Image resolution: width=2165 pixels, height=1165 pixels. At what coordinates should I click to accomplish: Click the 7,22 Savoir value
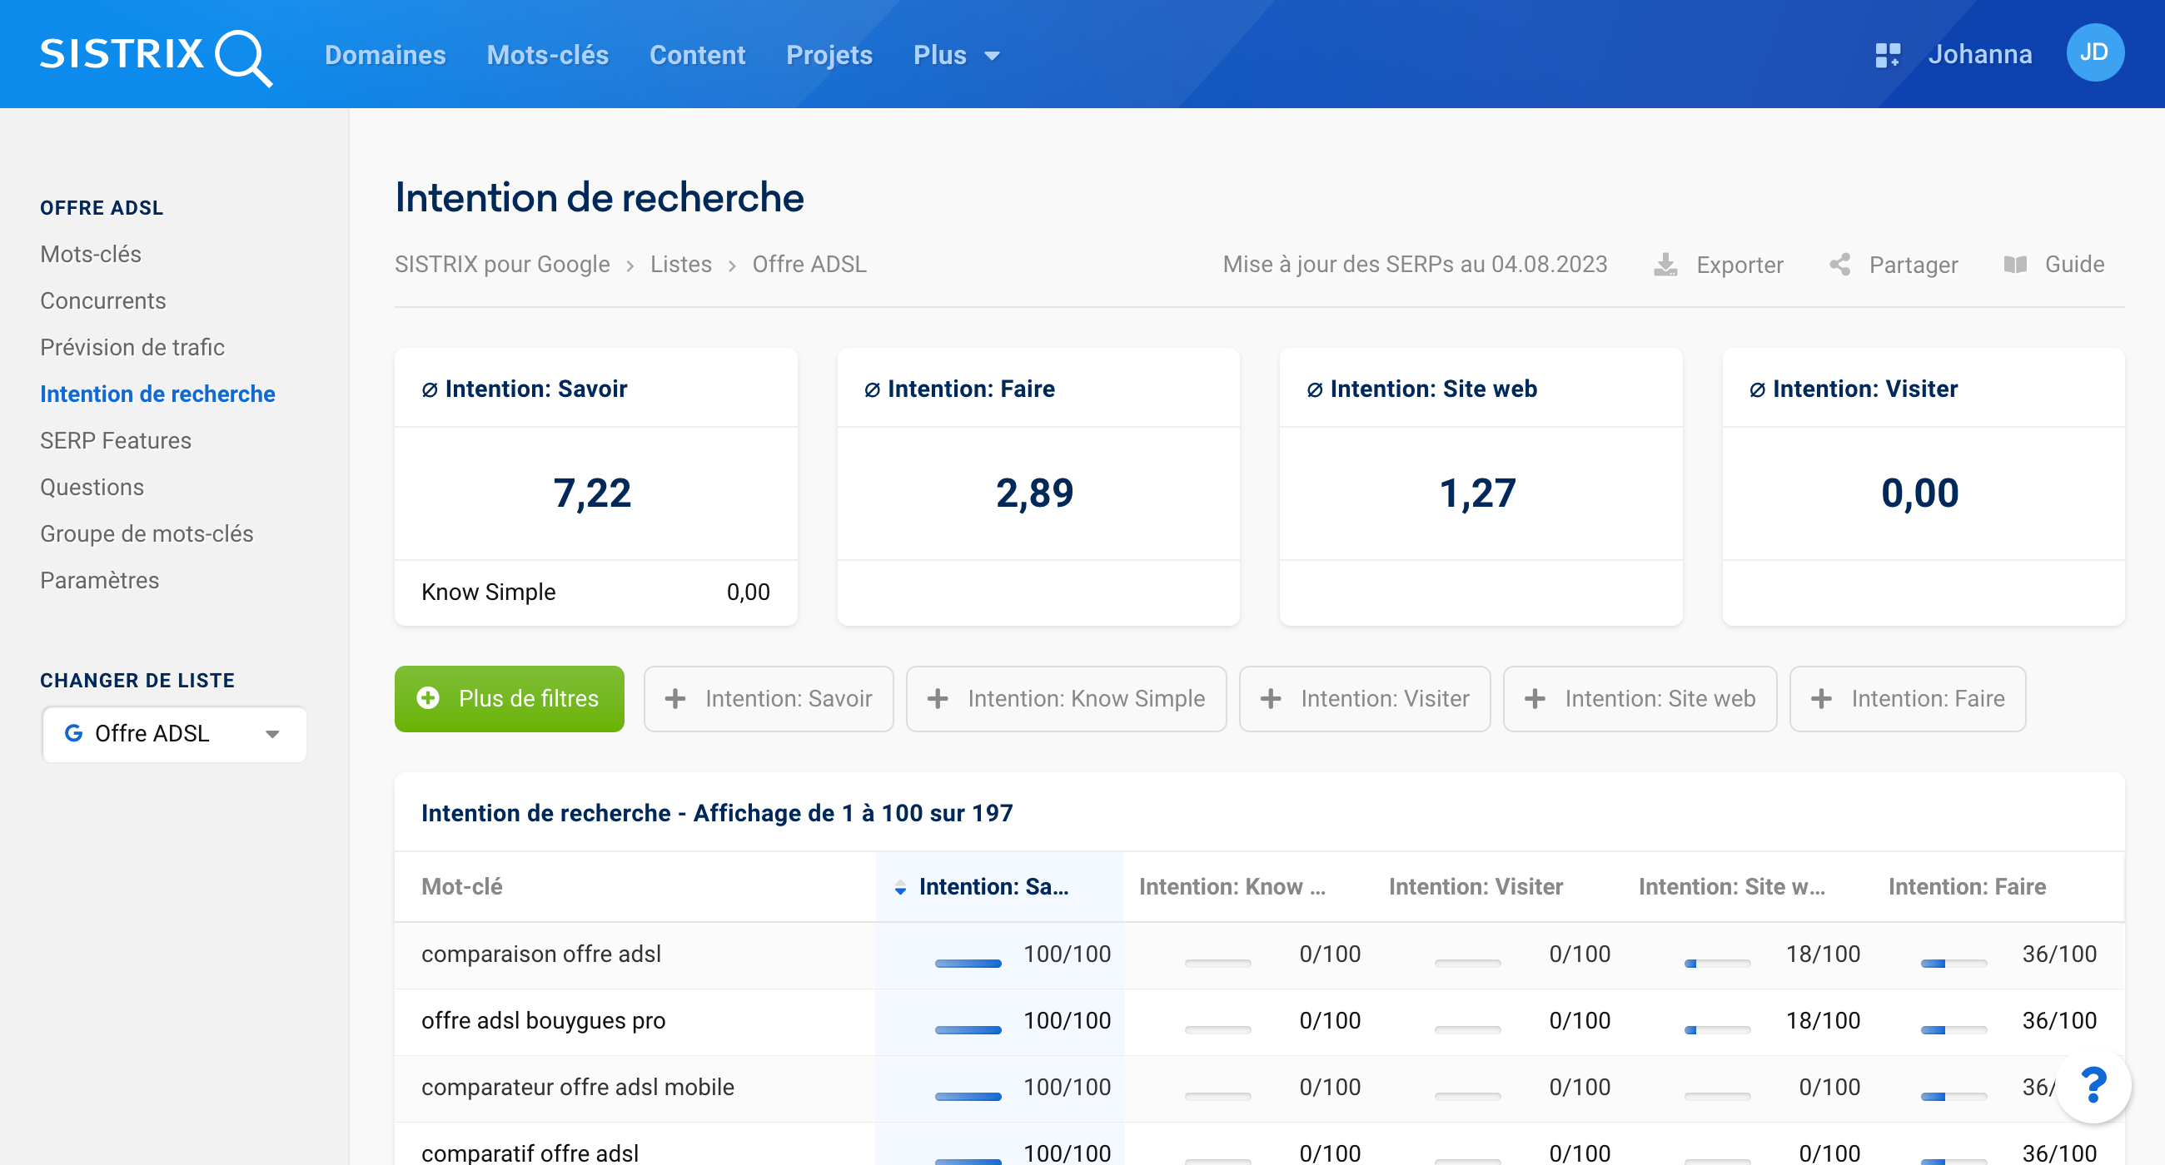592,493
